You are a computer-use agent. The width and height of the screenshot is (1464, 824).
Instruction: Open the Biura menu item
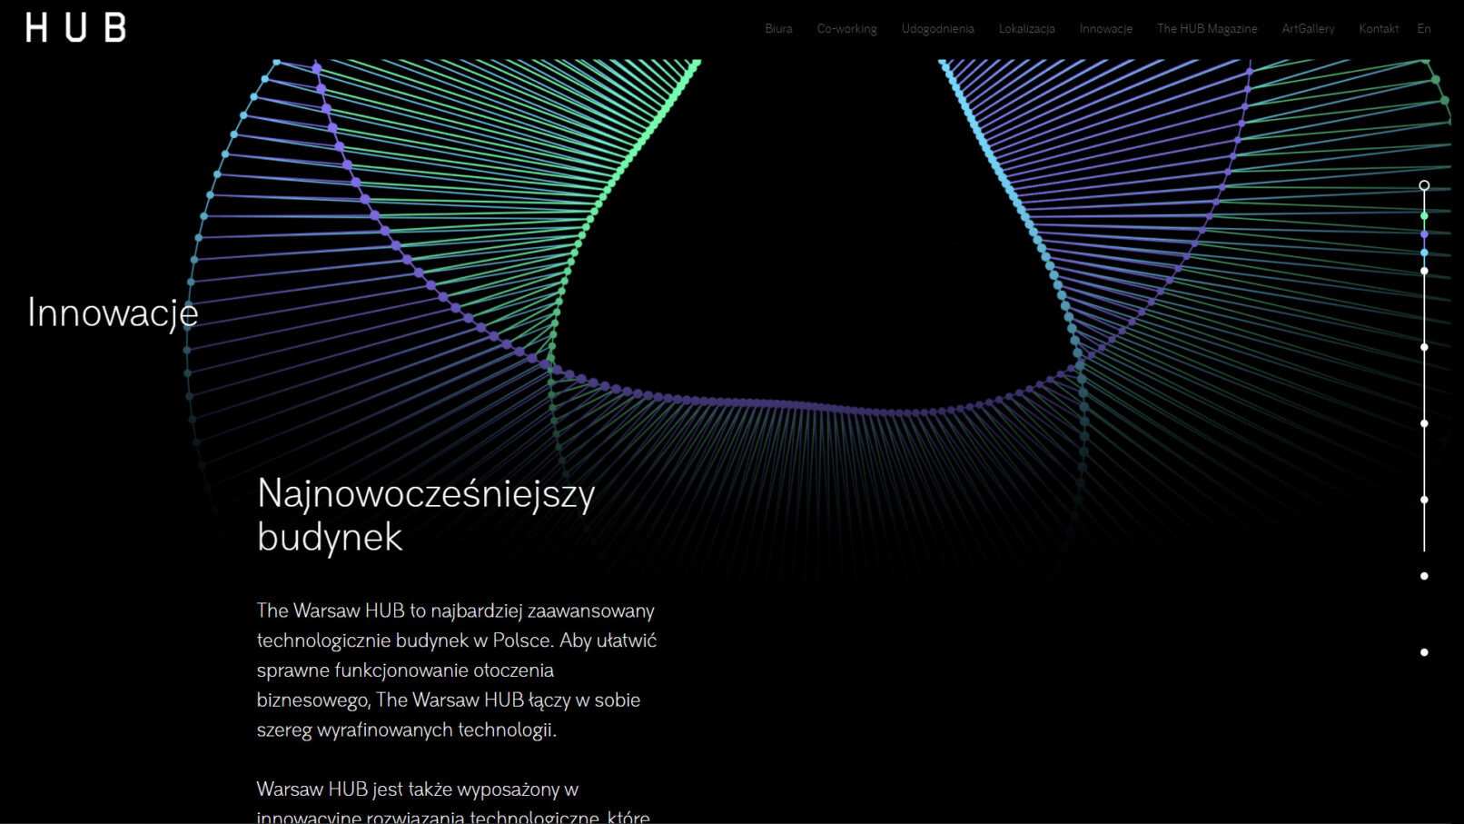pyautogui.click(x=778, y=29)
